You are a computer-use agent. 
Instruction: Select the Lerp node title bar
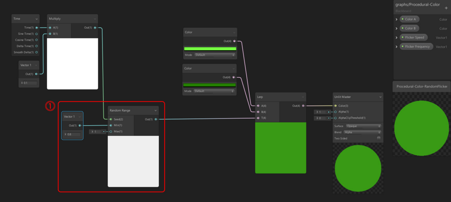coord(281,97)
